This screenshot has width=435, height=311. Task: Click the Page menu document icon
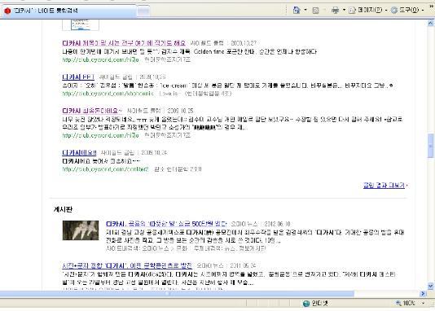(x=352, y=11)
